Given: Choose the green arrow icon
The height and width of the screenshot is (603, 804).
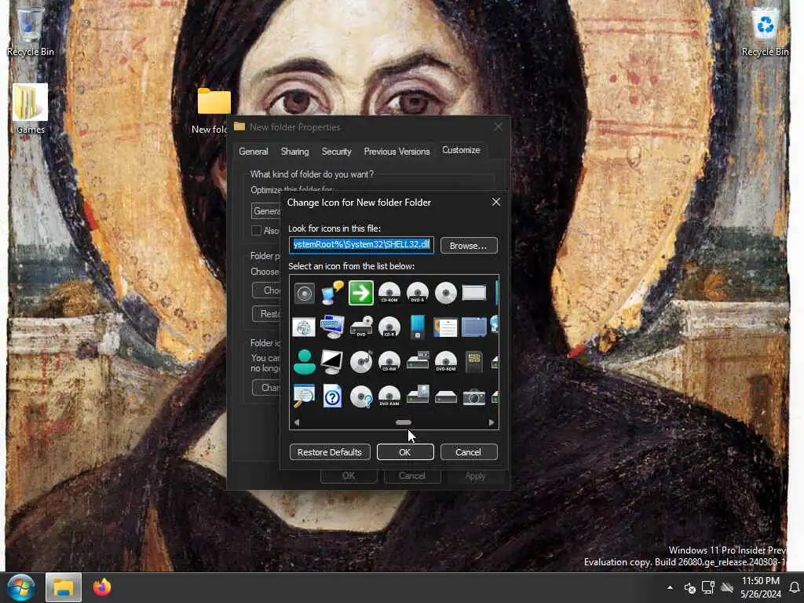Looking at the screenshot, I should tap(361, 293).
